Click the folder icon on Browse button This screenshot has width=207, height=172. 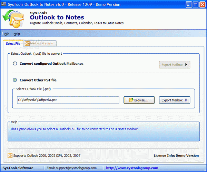[131, 100]
